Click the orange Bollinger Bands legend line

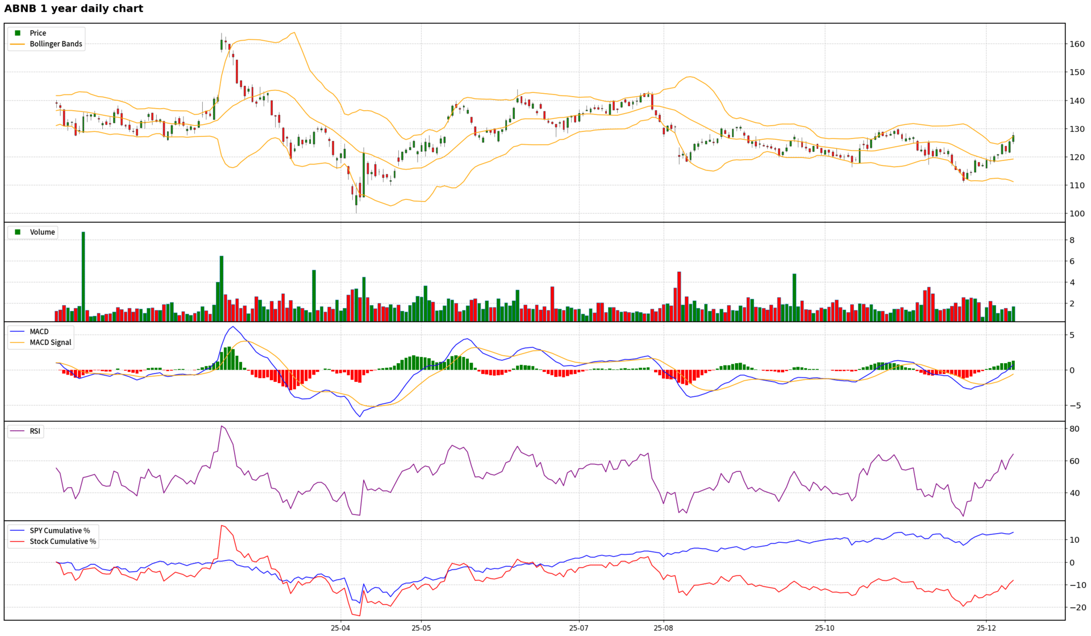click(x=18, y=44)
